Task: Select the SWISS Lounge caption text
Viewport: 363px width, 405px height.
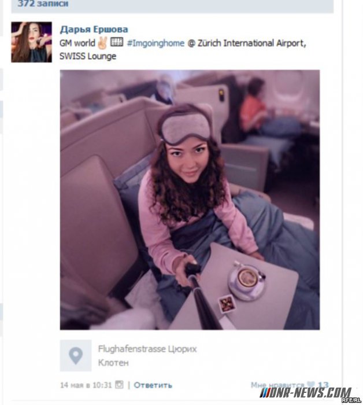Action: (88, 56)
